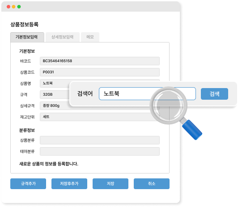Viewport: 238px width, 207px height.
Task: Click the 상품분류 label
Action: point(27,140)
